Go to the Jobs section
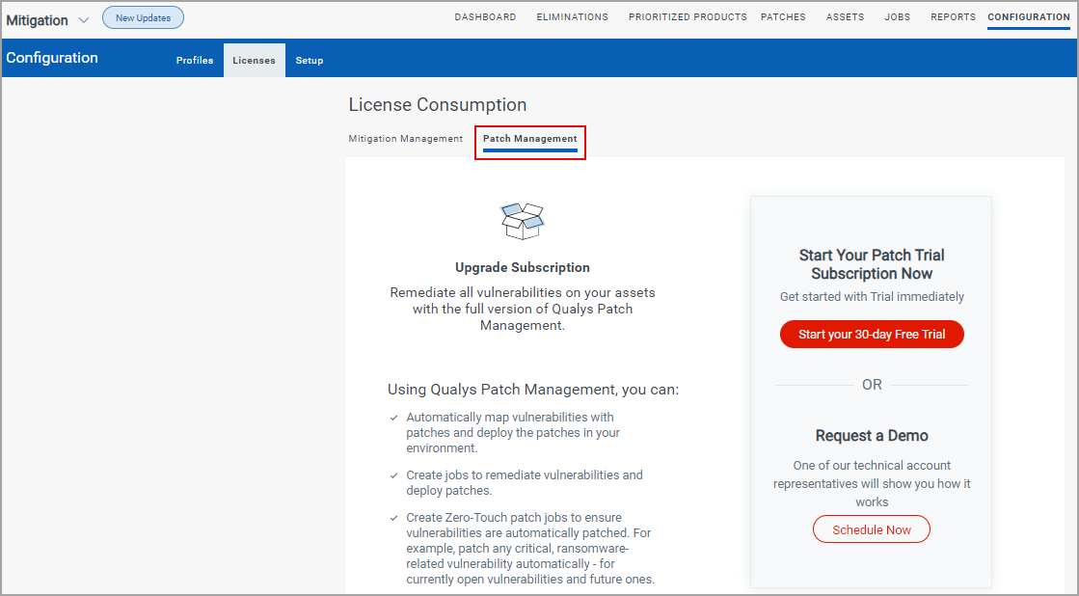 tap(898, 17)
